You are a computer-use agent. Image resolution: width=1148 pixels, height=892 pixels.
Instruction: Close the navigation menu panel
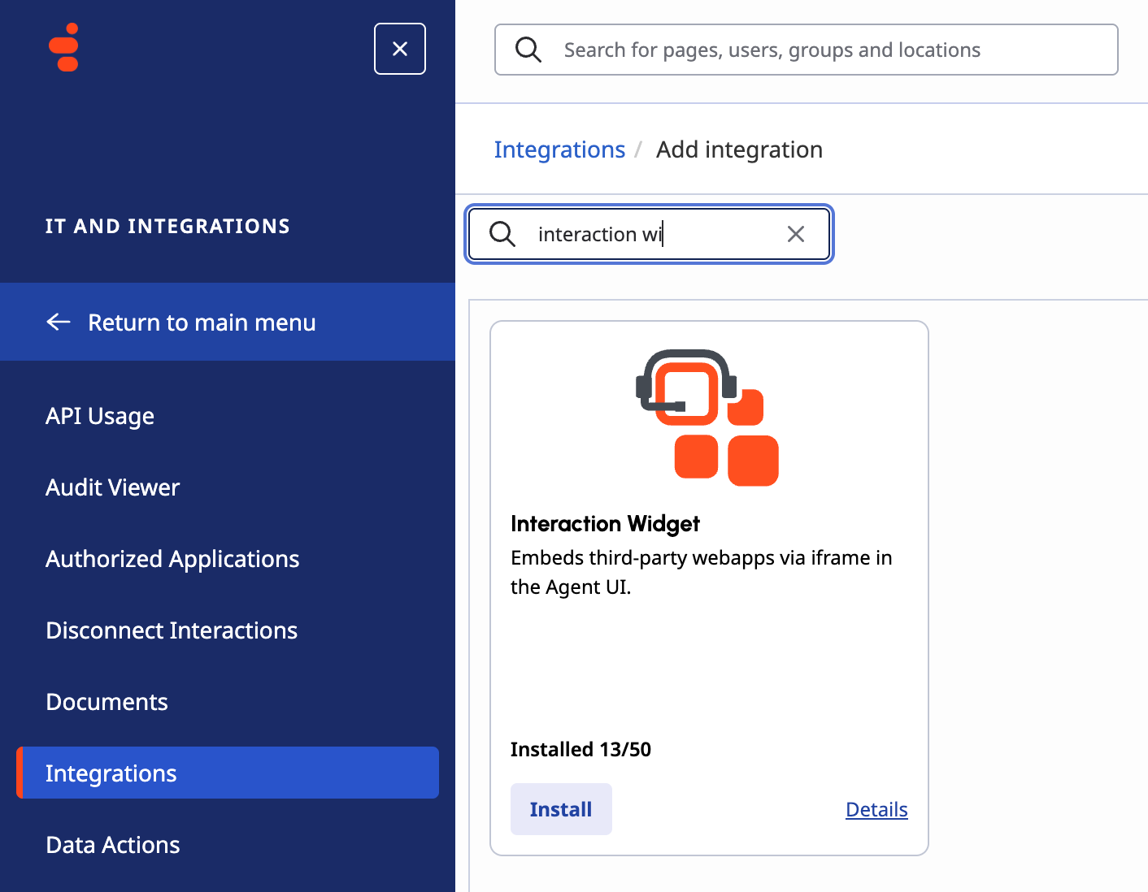click(x=399, y=49)
